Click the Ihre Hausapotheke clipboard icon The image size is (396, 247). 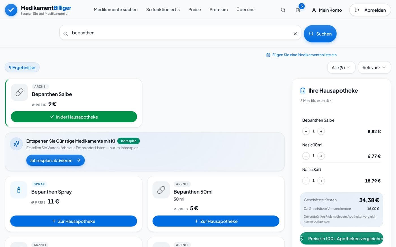coord(303,91)
